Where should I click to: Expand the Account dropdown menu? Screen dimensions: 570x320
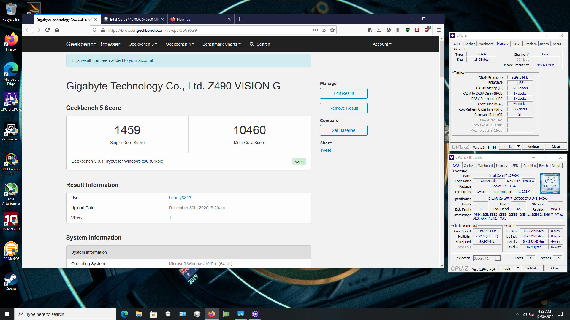382,44
